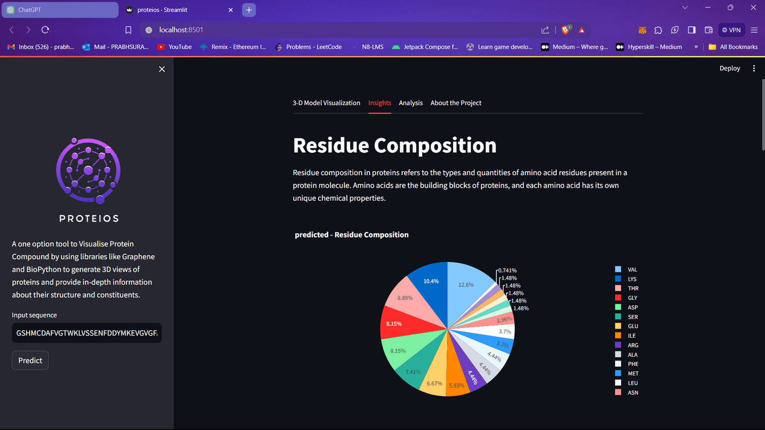Open the N8-LMS bookmark
The height and width of the screenshot is (430, 765).
367,47
